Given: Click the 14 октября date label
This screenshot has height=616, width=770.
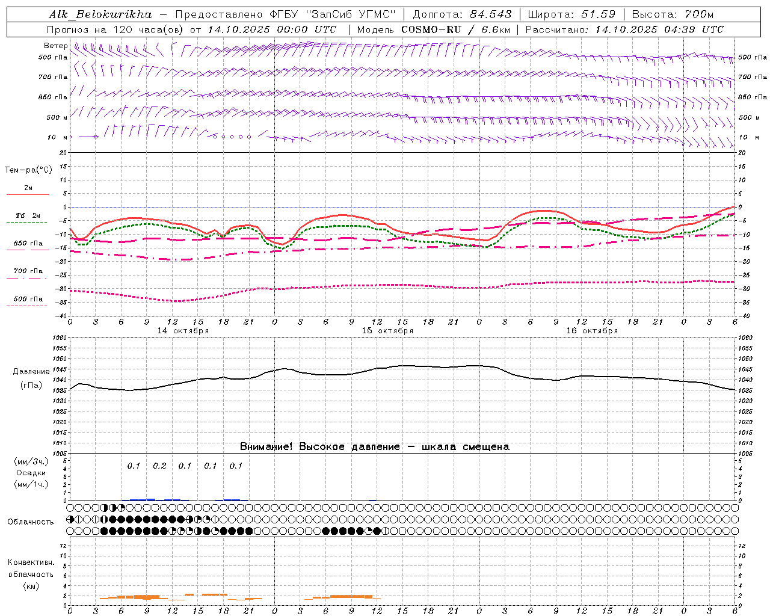Looking at the screenshot, I should pyautogui.click(x=183, y=331).
